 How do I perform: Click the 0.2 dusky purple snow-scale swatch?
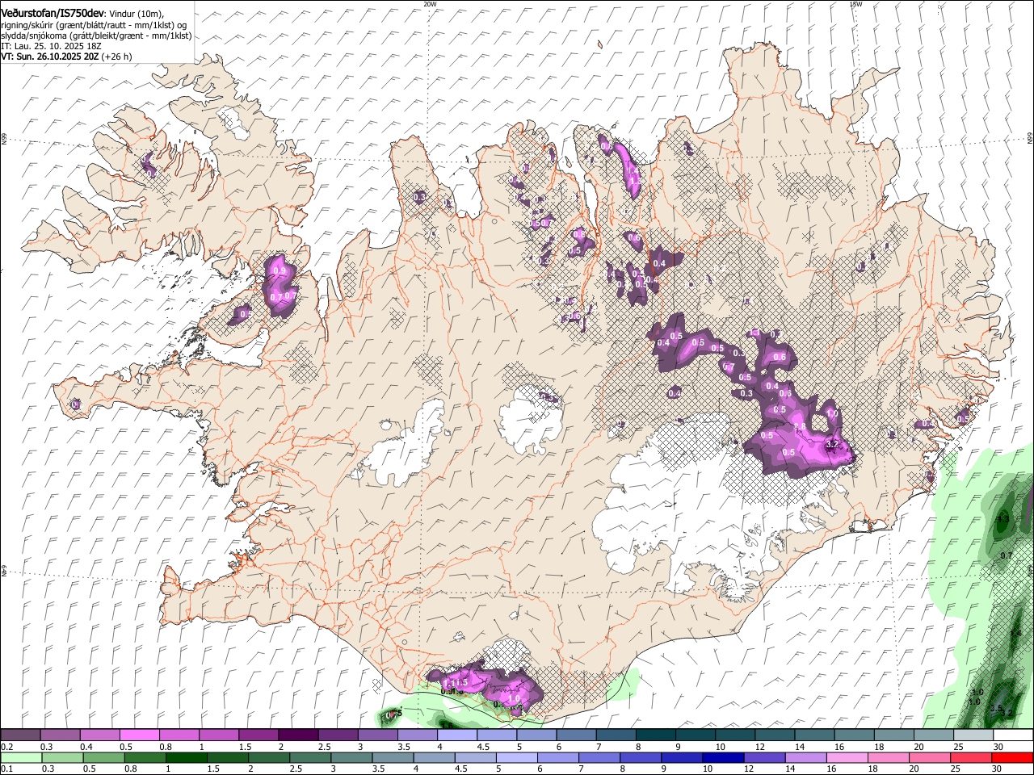click(21, 735)
